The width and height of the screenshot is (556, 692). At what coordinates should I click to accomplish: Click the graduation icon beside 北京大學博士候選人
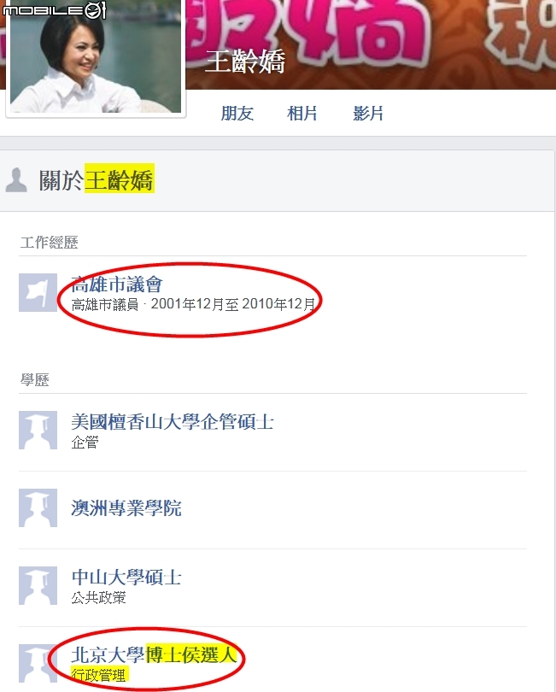(x=38, y=663)
